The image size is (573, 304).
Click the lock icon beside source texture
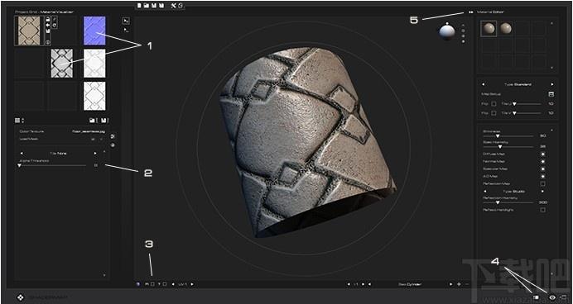[x=48, y=20]
